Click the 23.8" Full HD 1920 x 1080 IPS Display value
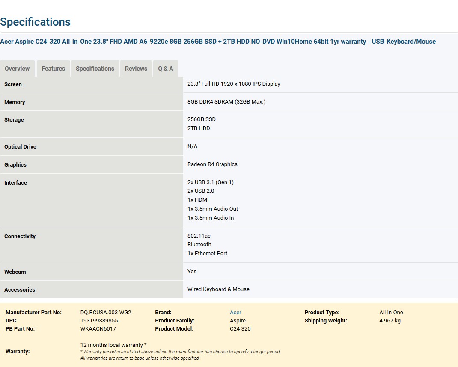 coord(234,84)
